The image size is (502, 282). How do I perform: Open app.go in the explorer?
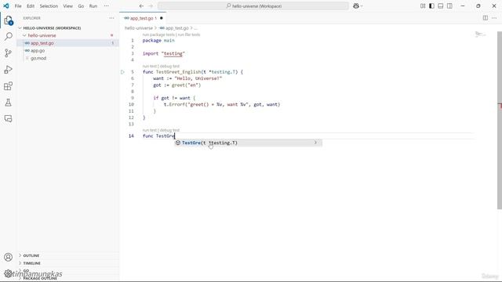tap(38, 50)
